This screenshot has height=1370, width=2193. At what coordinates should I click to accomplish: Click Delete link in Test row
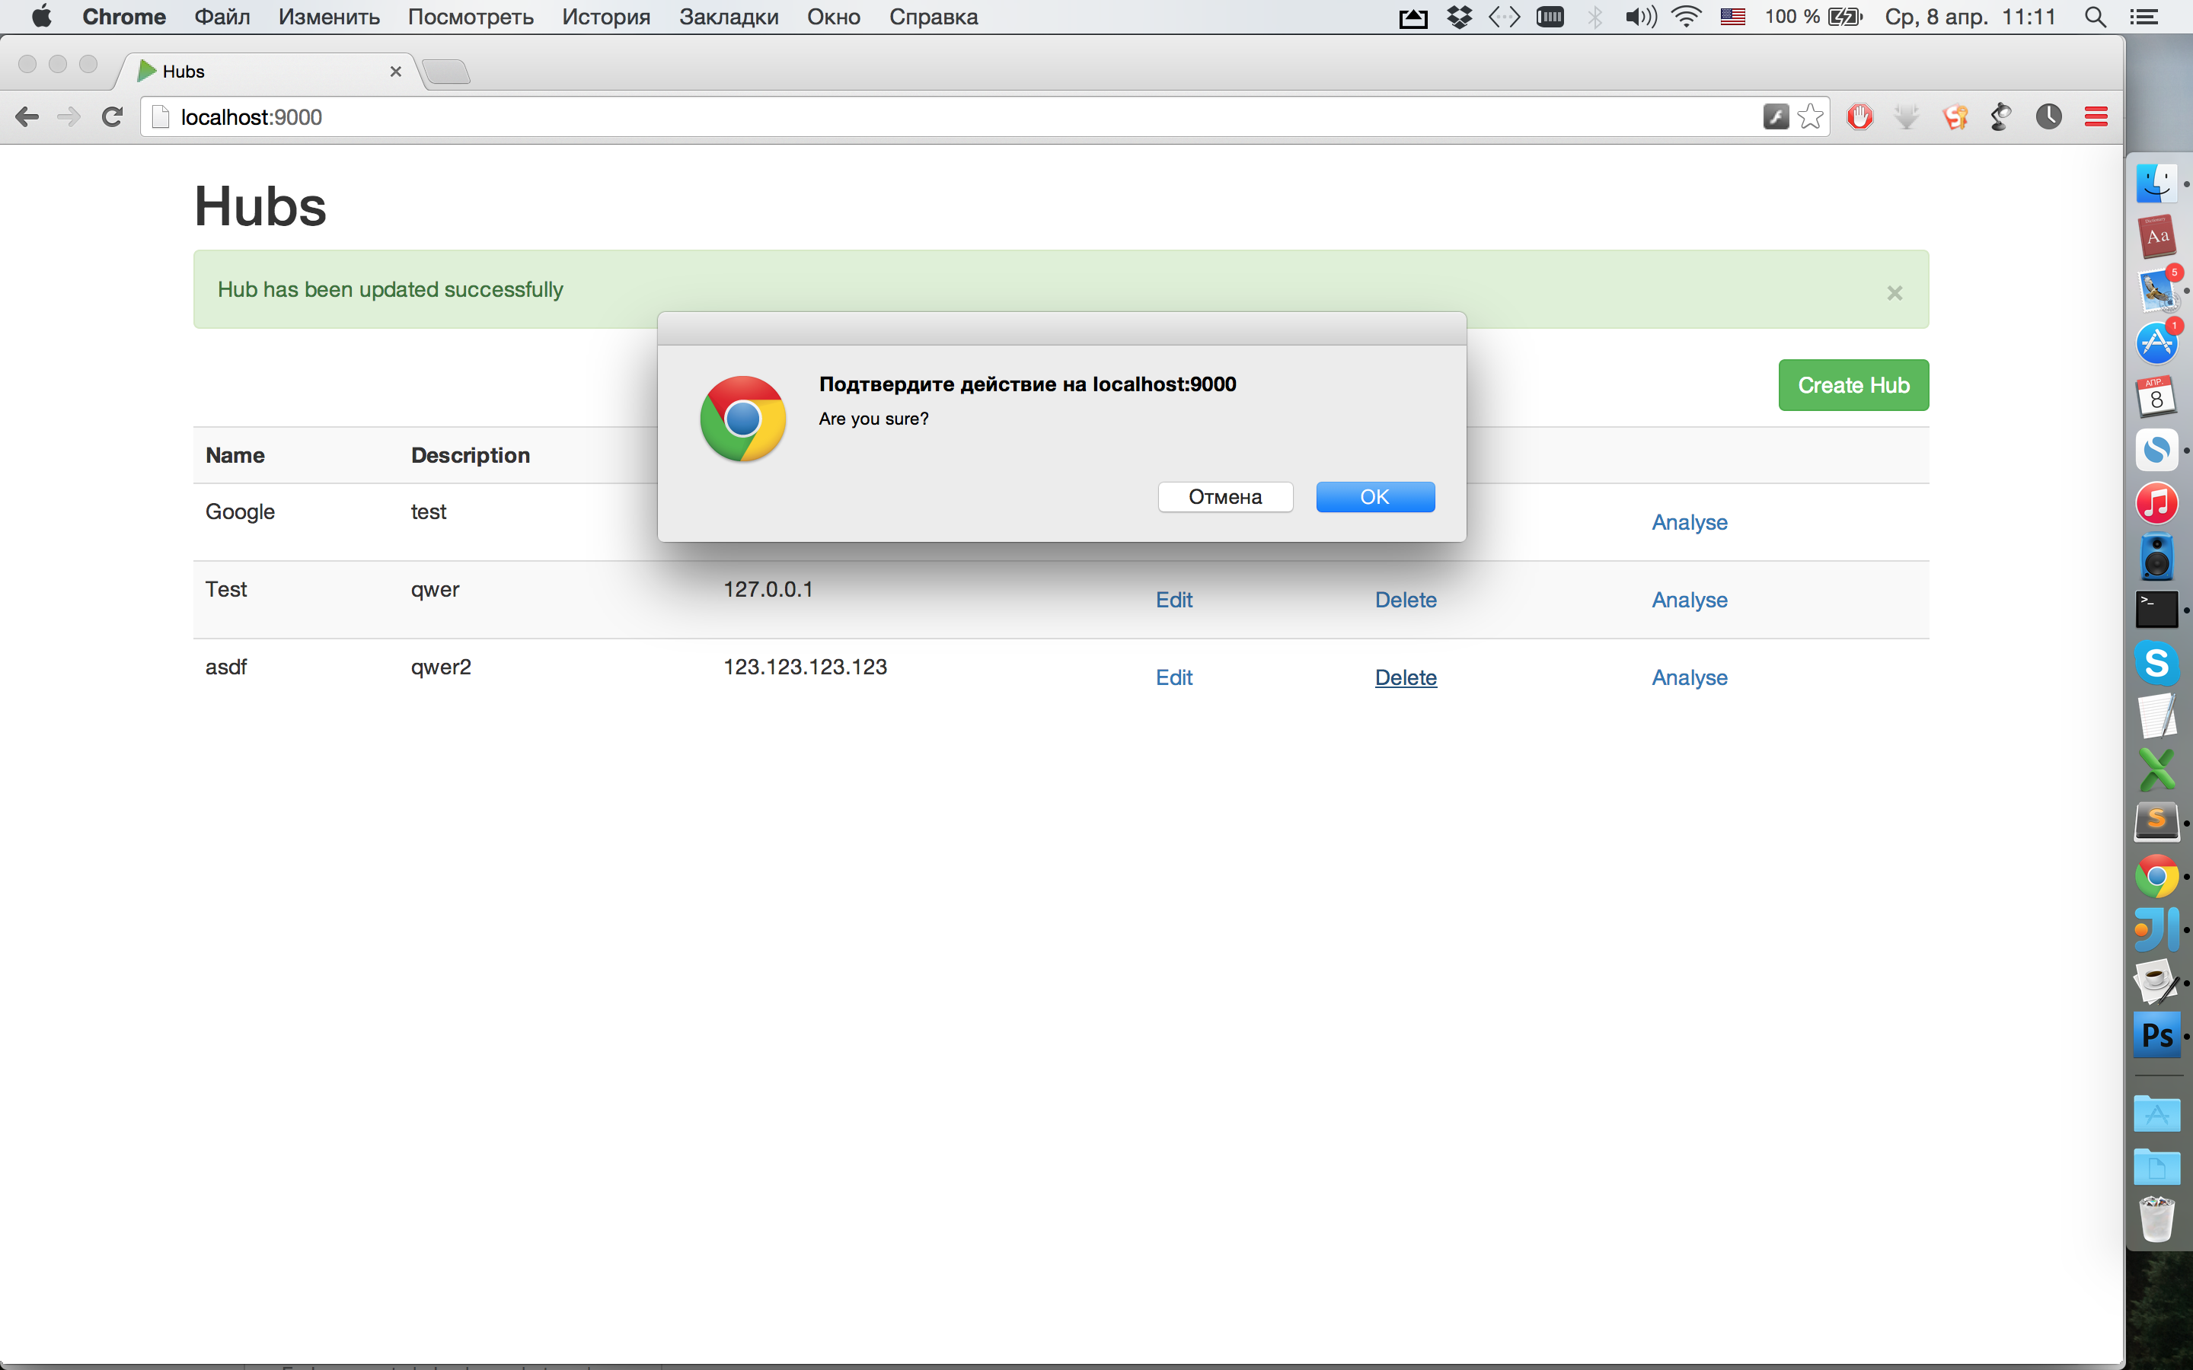(x=1405, y=600)
